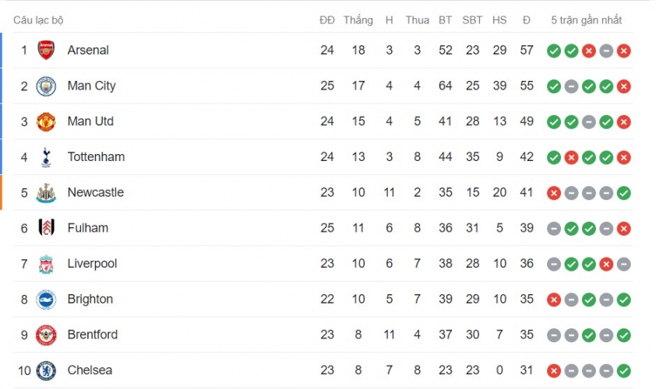This screenshot has width=656, height=389.
Task: Select the Tottenham cockerel logo
Action: [x=46, y=157]
